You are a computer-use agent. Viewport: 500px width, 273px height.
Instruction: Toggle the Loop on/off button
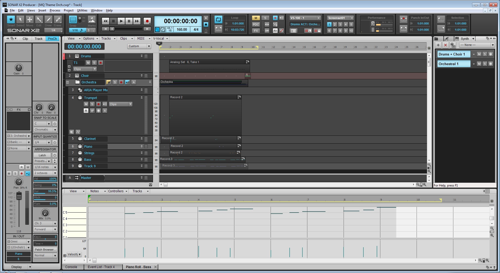coord(218,19)
